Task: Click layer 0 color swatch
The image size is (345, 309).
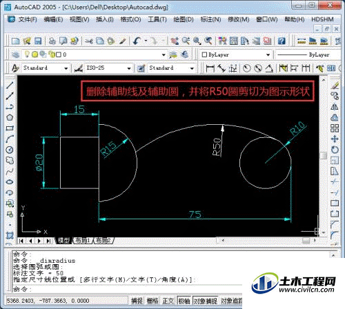Action: [59, 54]
